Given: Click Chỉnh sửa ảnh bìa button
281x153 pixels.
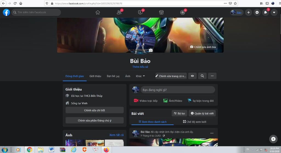Looking at the screenshot, I should click(203, 47).
